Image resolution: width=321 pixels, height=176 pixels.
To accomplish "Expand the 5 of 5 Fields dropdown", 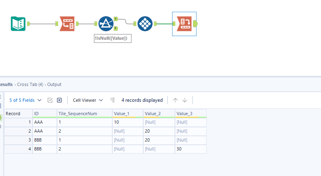I will point(25,100).
